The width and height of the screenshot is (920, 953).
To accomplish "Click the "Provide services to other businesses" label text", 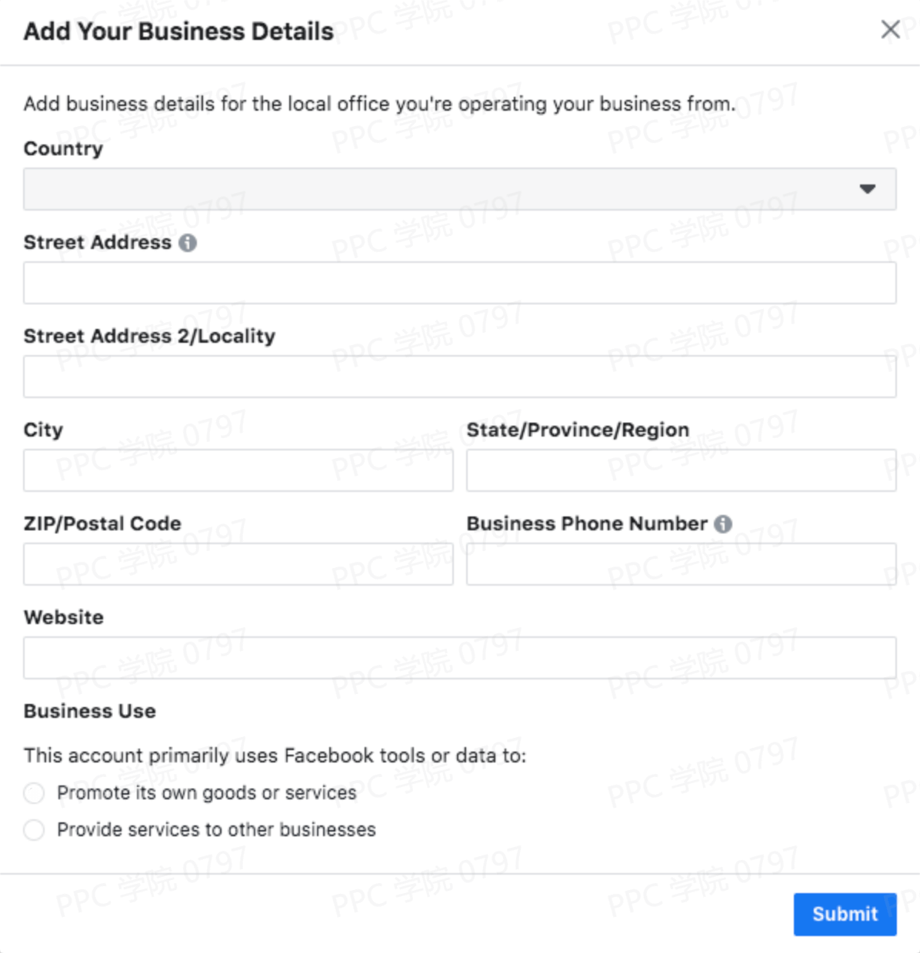I will coord(216,830).
